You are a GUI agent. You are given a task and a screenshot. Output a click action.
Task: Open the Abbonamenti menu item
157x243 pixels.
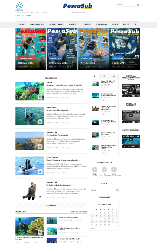[x=37, y=24]
